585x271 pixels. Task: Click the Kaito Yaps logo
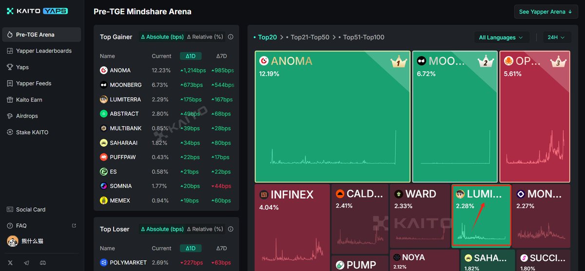[37, 11]
